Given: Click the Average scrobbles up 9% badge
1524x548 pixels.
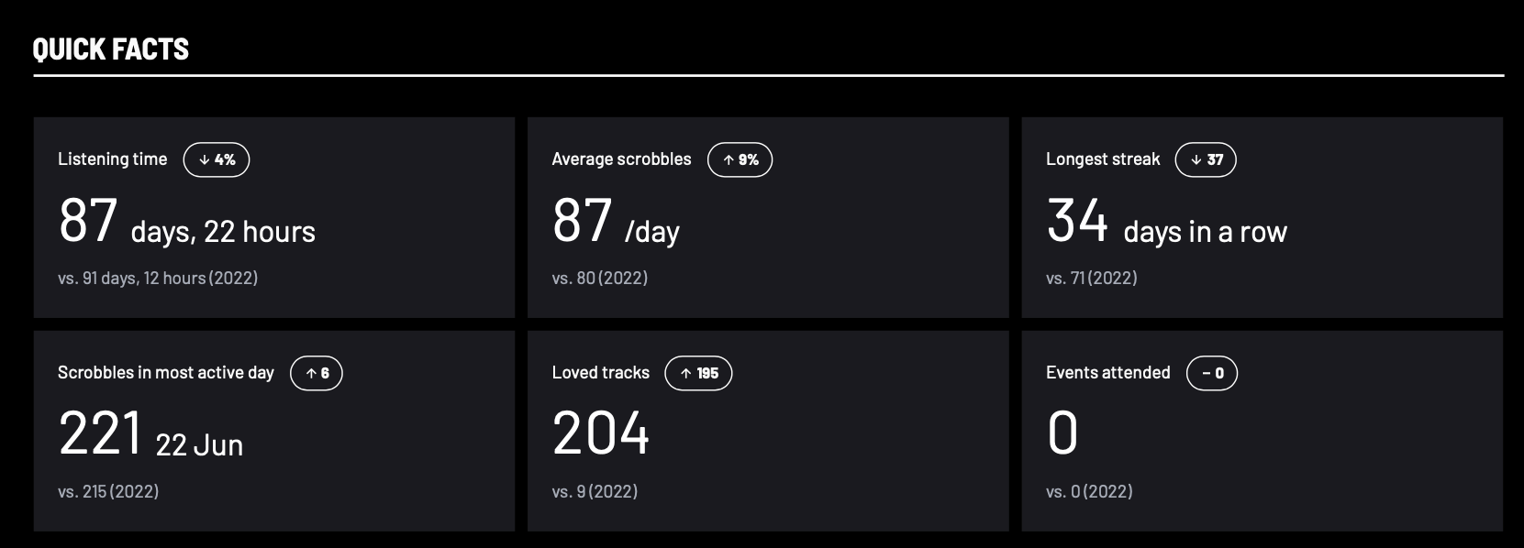Looking at the screenshot, I should point(740,159).
